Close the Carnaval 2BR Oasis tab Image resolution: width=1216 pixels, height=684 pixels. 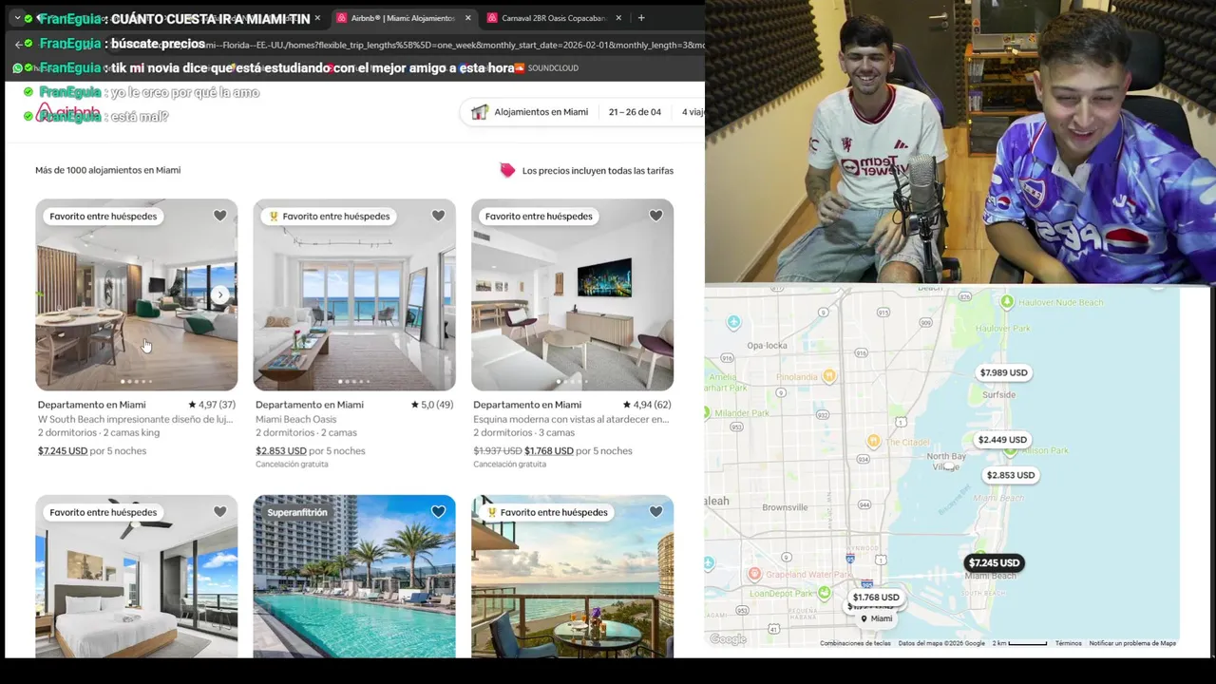tap(618, 18)
